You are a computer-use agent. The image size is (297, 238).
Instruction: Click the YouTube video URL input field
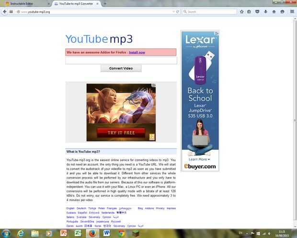[x=121, y=60]
